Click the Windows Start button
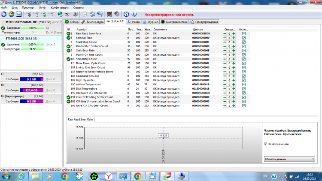The width and height of the screenshot is (322, 181). click(6, 176)
